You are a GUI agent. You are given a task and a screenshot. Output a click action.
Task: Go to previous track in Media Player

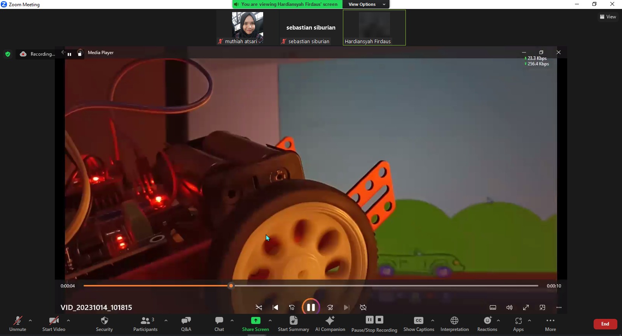coord(275,308)
